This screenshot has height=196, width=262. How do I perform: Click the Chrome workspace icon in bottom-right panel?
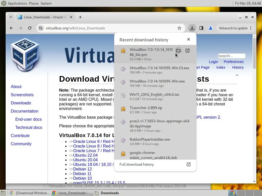tap(232, 193)
